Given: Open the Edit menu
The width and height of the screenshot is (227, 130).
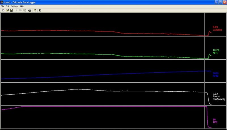Looking at the screenshot, I should coord(7,6).
